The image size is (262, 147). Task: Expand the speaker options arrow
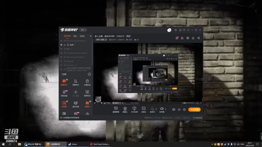(166, 109)
